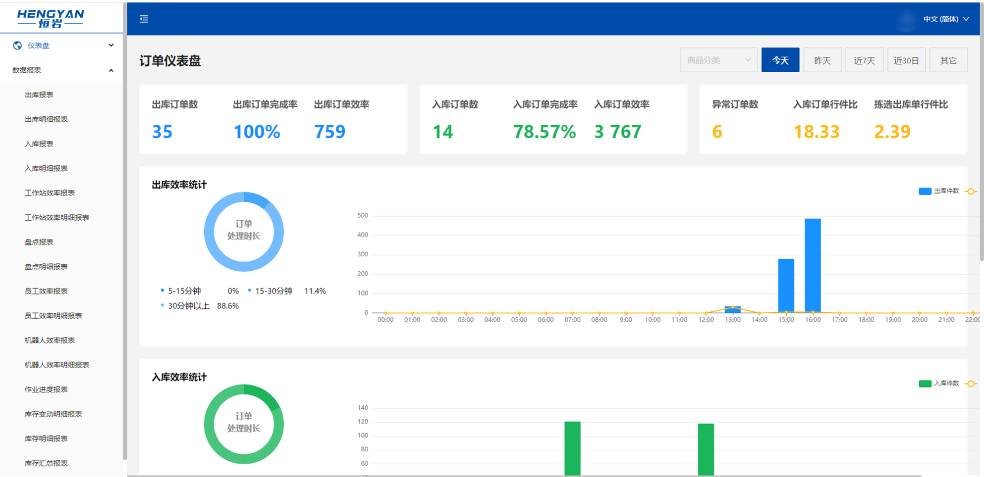
Task: Open 工作站效率明细报表 in sidebar
Action: tap(57, 218)
